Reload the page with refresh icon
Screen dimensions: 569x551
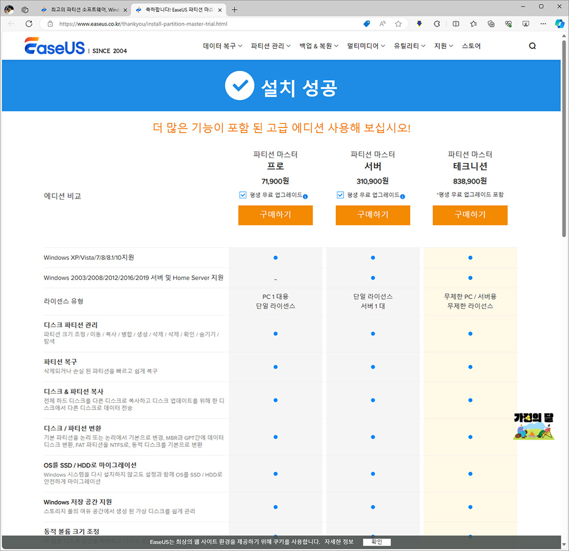(x=29, y=23)
